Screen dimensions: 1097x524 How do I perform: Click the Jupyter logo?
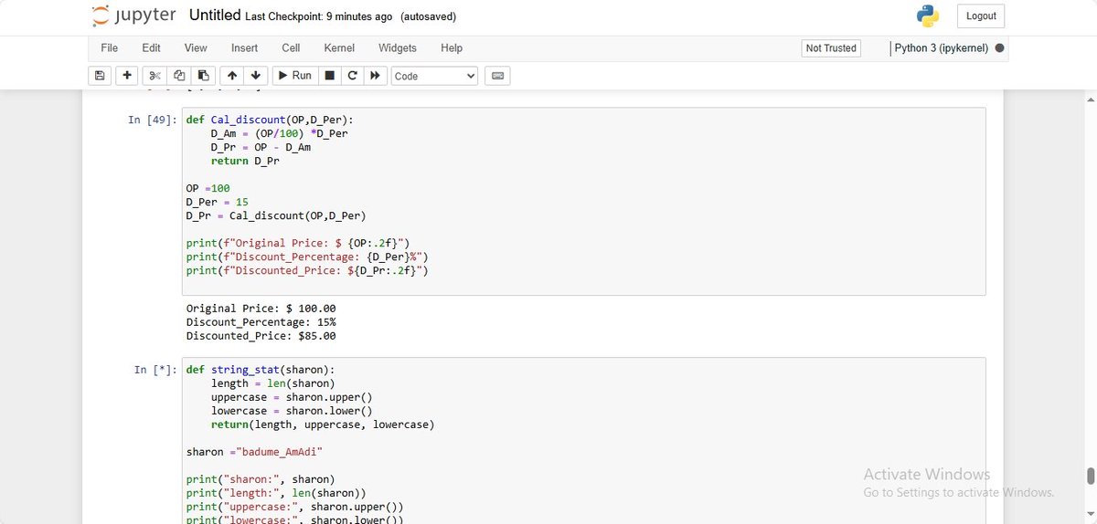(133, 16)
